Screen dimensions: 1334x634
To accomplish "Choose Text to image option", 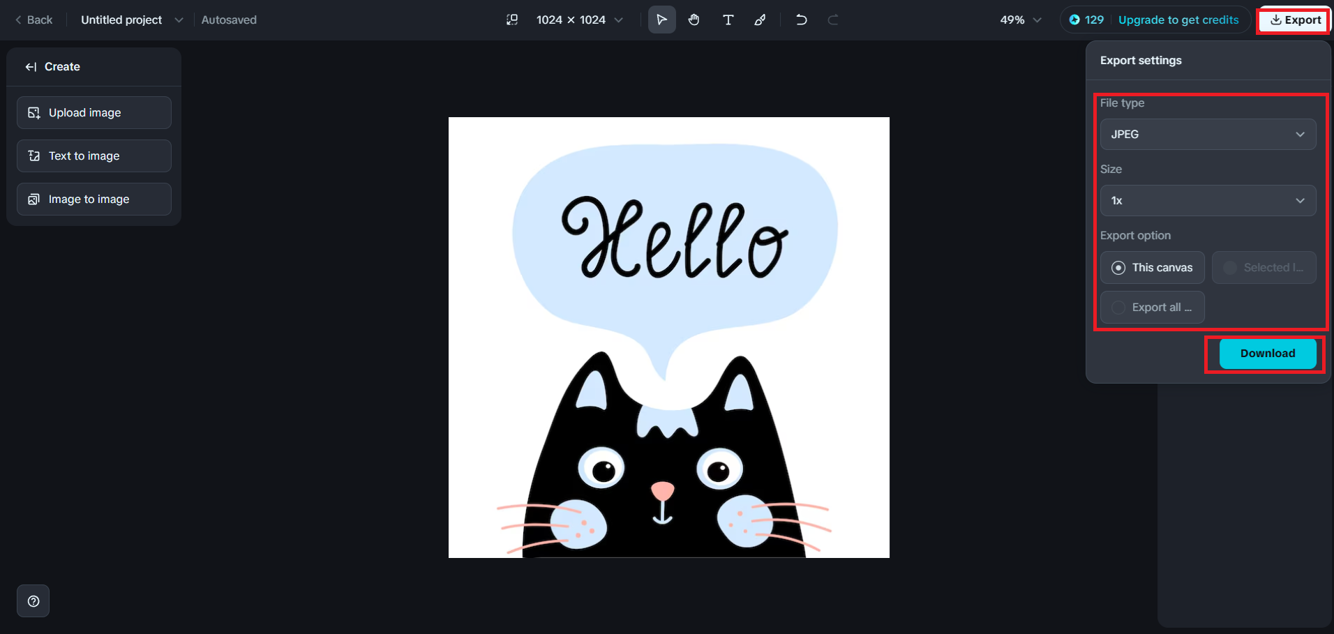I will (x=94, y=156).
